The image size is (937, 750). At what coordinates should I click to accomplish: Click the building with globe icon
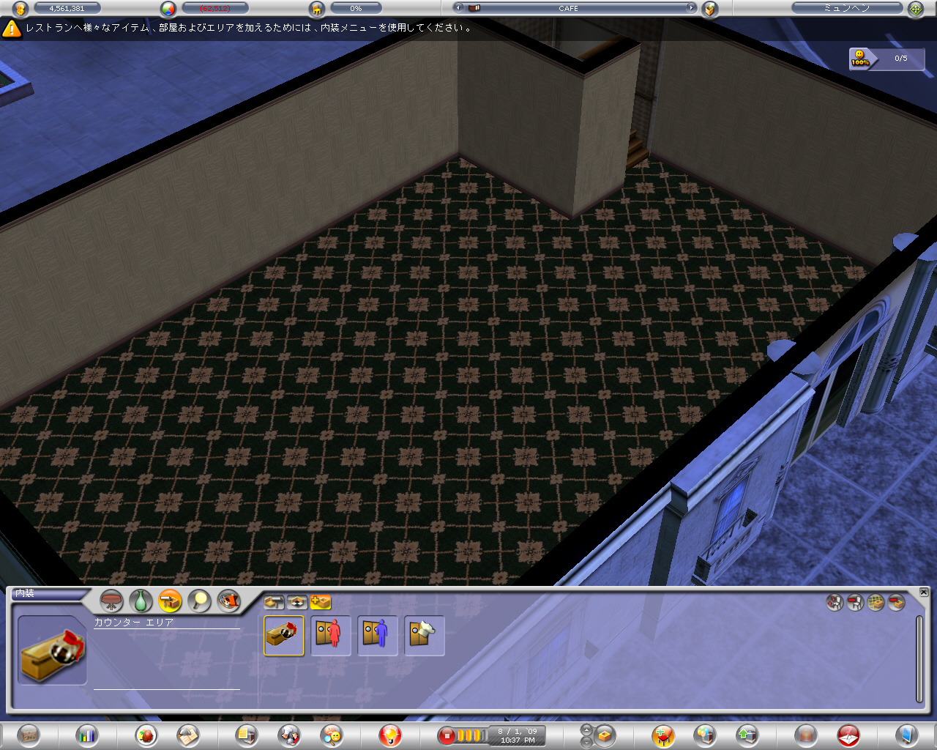[x=705, y=735]
